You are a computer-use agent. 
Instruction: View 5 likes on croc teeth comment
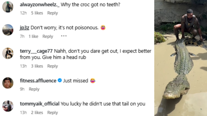(37, 13)
